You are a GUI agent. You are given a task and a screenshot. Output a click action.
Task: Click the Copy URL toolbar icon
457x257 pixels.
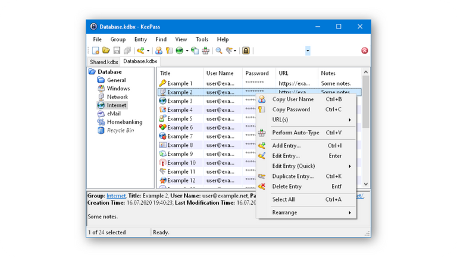click(x=195, y=51)
